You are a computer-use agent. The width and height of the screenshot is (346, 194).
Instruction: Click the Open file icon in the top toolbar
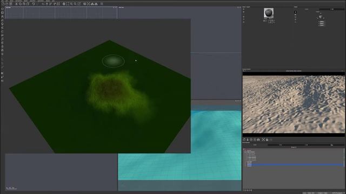(7, 4)
